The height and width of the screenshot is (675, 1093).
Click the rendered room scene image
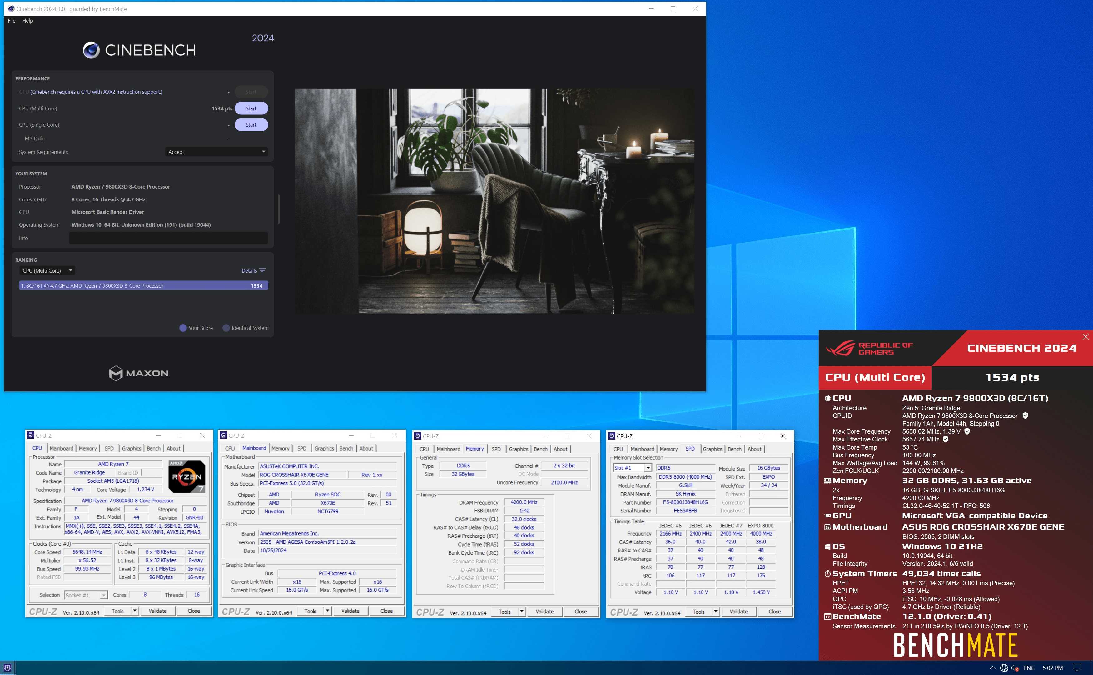[x=494, y=201]
